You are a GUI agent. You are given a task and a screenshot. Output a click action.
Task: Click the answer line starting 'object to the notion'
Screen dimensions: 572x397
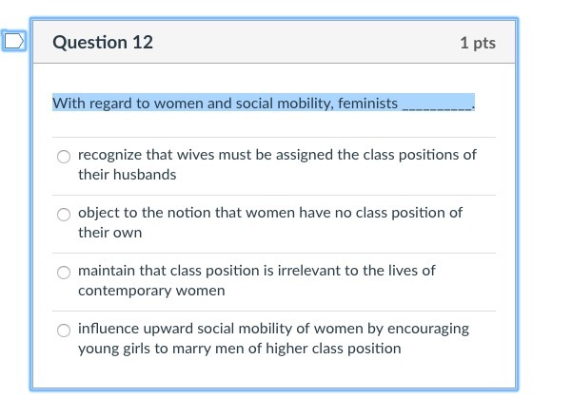(x=269, y=212)
